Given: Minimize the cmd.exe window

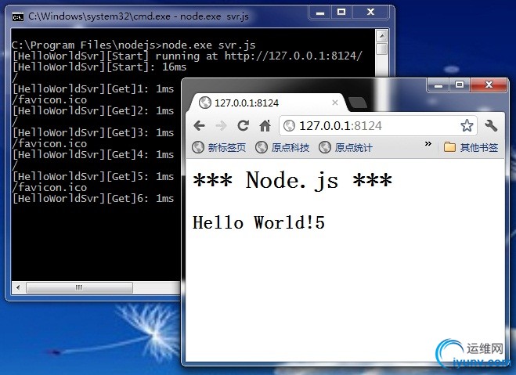Looking at the screenshot, I should pos(320,13).
